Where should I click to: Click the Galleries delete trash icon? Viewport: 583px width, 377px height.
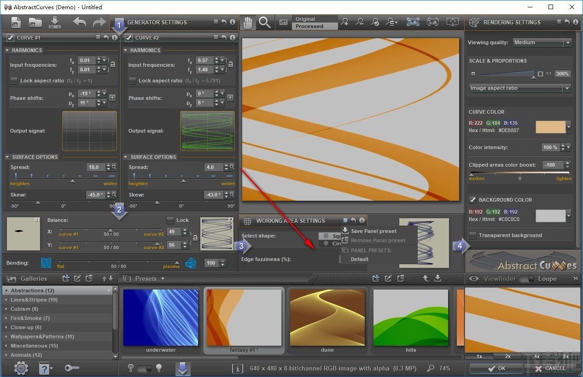coord(89,278)
